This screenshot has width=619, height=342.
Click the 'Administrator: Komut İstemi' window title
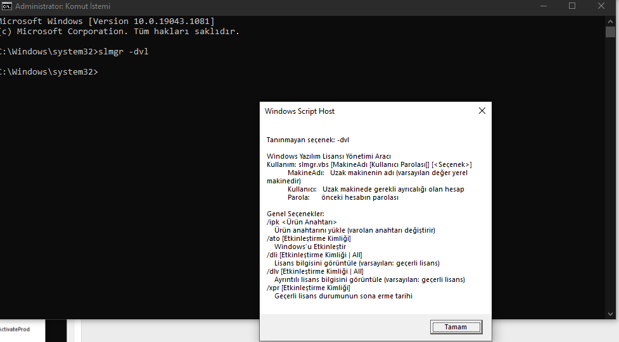[x=63, y=6]
